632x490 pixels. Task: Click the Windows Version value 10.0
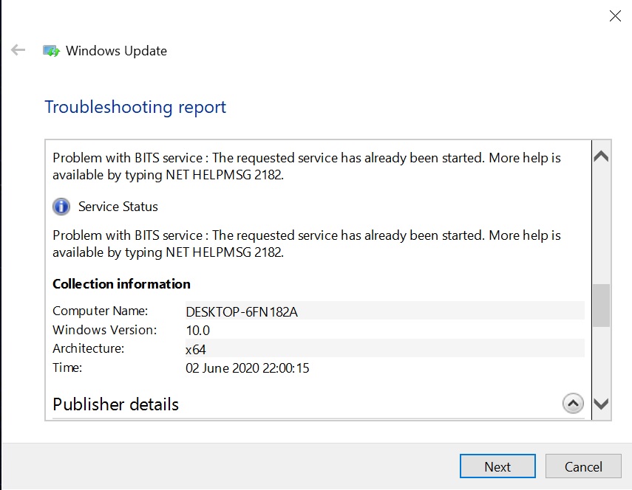click(x=197, y=331)
